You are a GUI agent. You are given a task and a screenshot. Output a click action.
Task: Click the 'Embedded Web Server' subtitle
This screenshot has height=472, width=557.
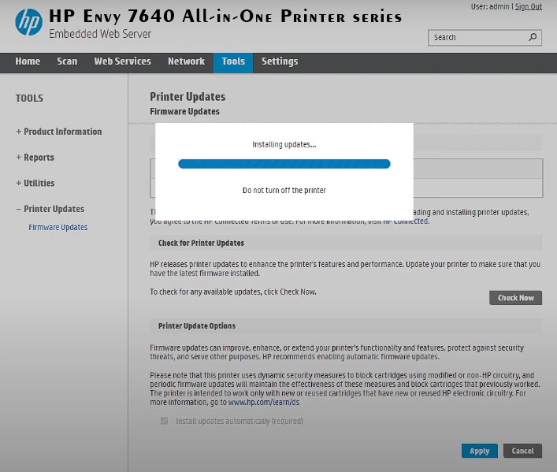point(100,34)
